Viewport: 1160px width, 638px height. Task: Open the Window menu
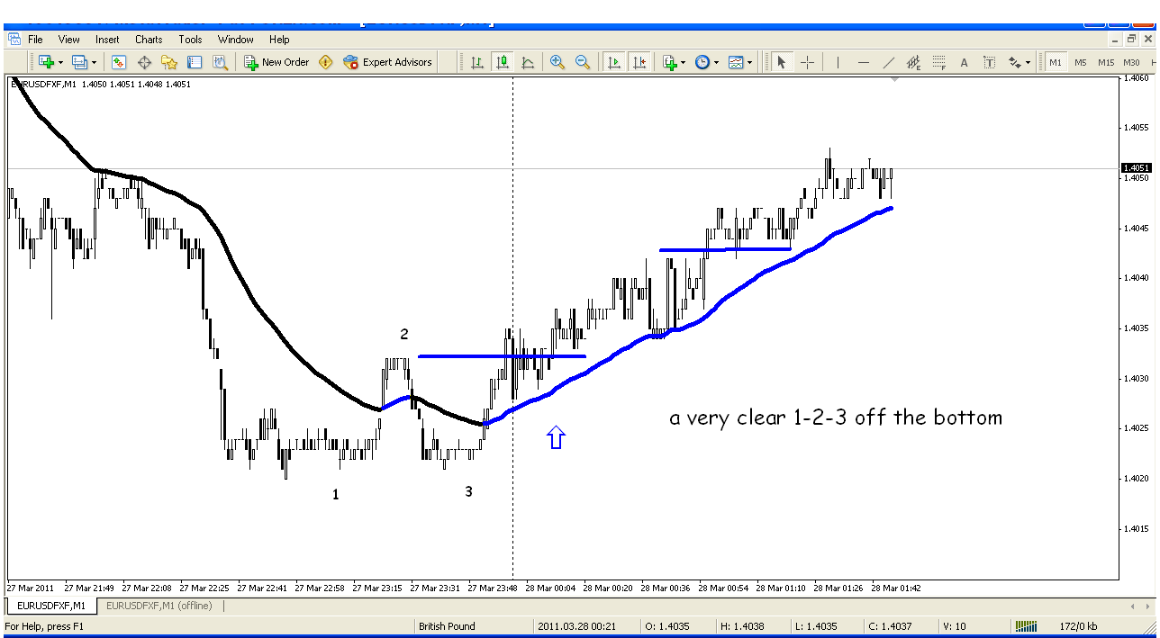236,40
